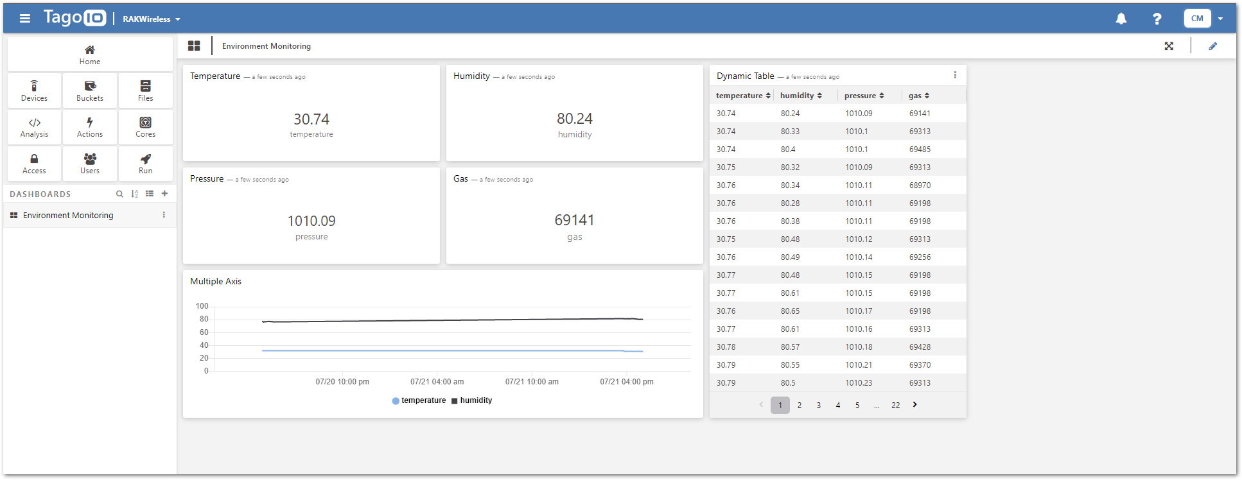
Task: Toggle dashboard list view icon
Action: pyautogui.click(x=150, y=194)
